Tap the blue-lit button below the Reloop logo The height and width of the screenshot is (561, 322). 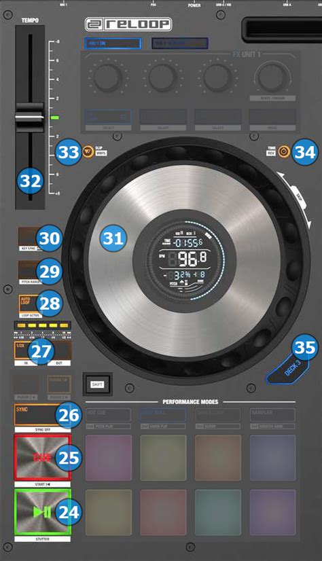[113, 43]
